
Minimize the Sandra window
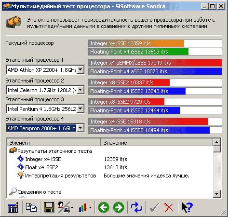[204, 6]
